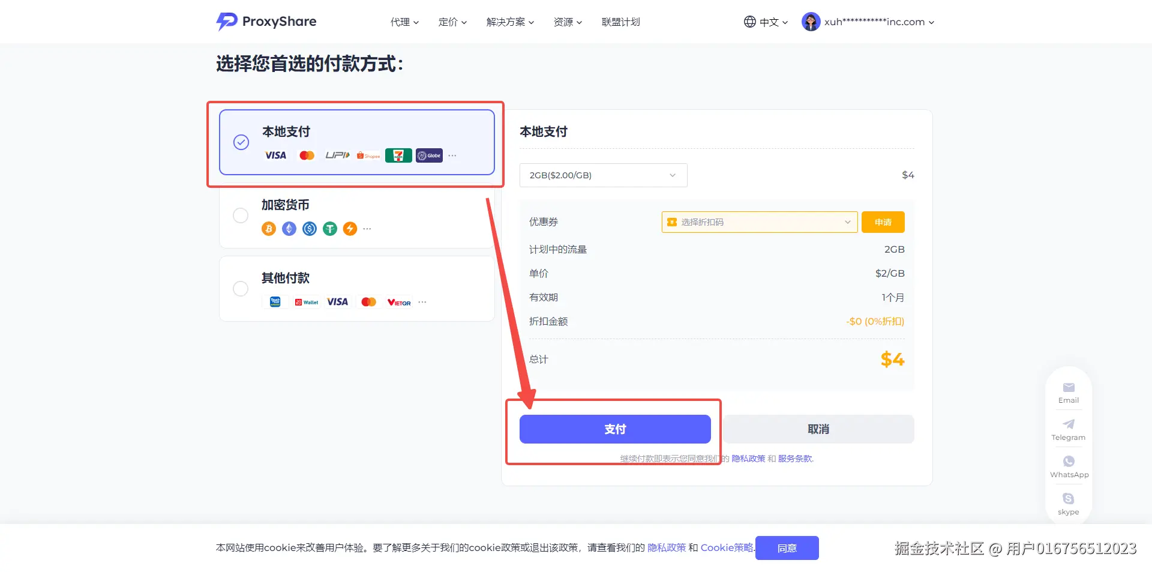Viewport: 1152px width, 572px height.
Task: Click the 选择您首选的付款方式 page heading
Action: click(x=310, y=64)
